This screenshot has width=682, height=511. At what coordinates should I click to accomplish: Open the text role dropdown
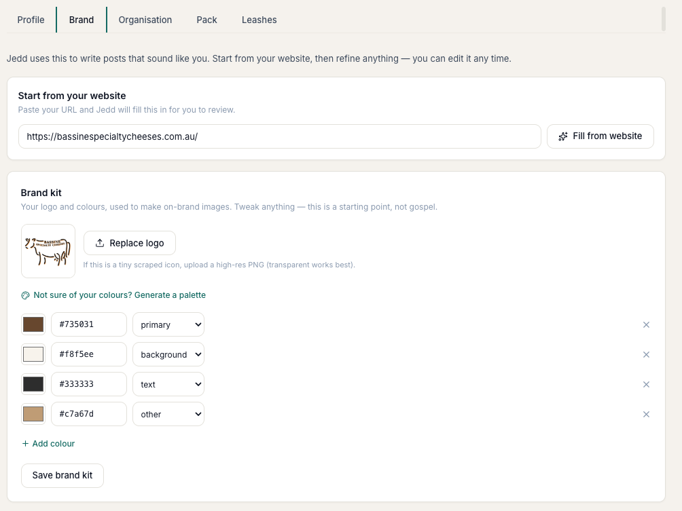(x=168, y=384)
